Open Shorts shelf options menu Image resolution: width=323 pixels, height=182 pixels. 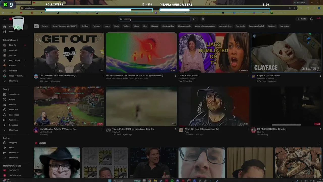[319, 143]
